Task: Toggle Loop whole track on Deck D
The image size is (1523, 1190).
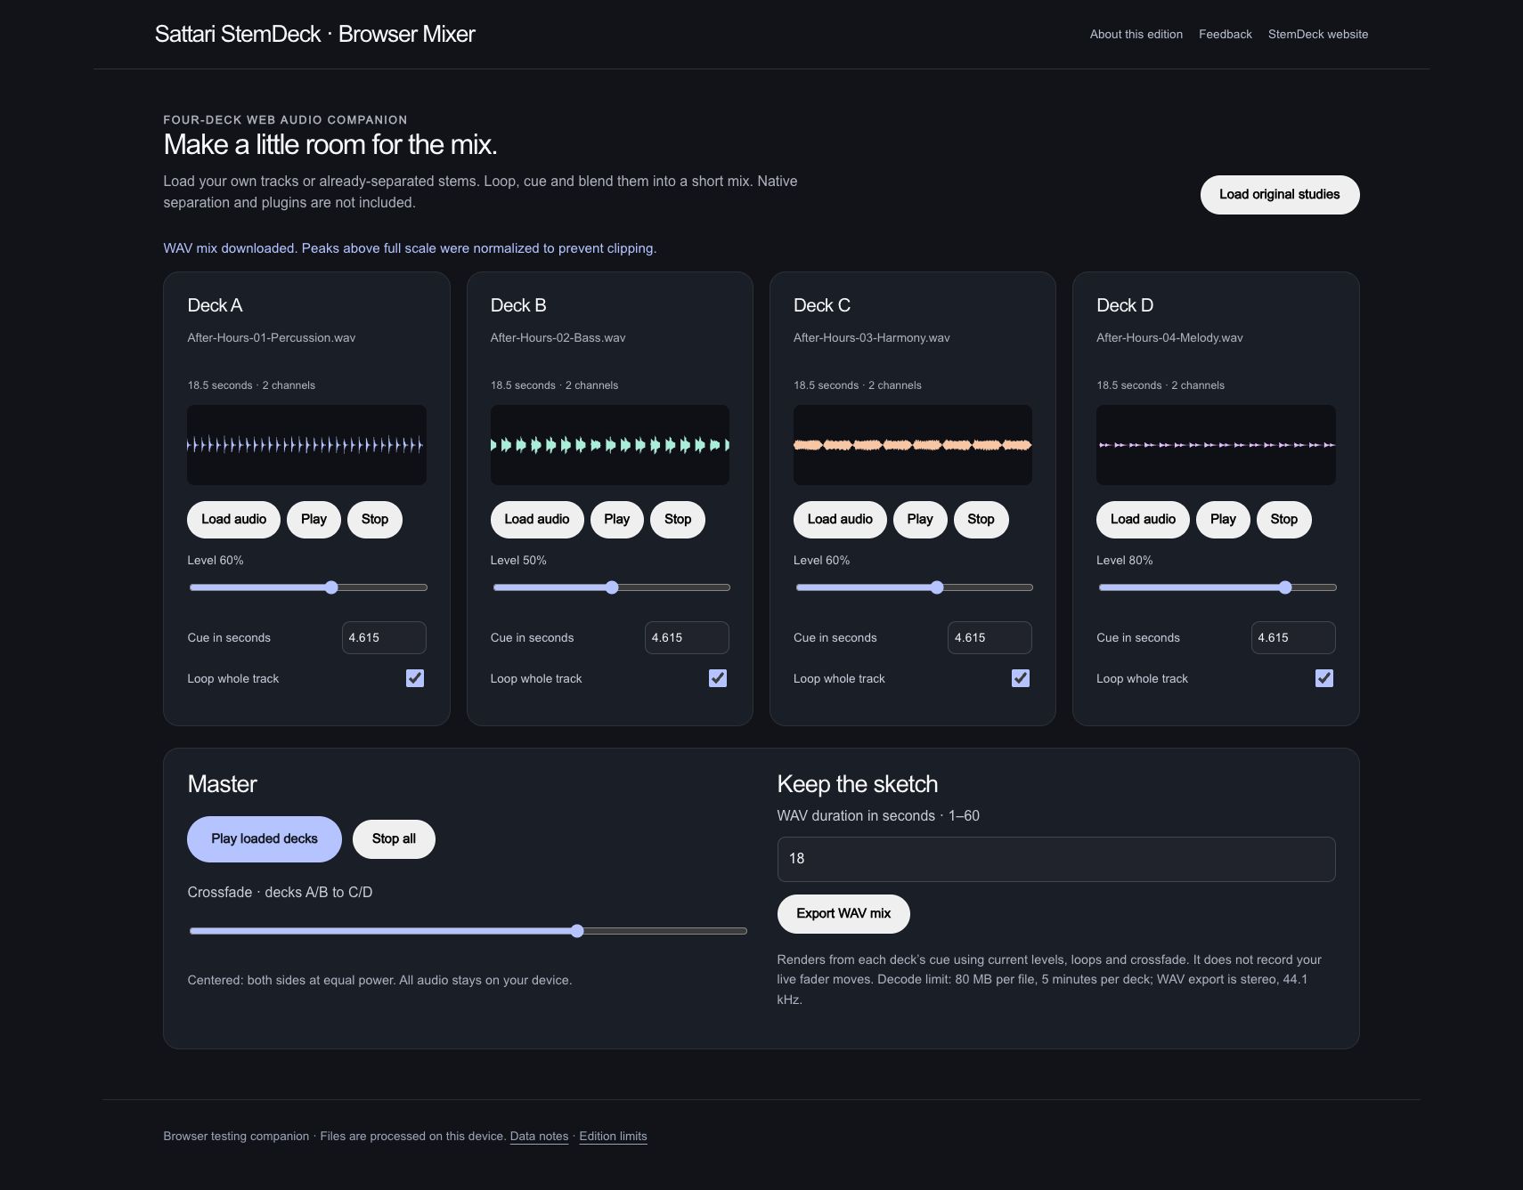Action: [x=1324, y=678]
